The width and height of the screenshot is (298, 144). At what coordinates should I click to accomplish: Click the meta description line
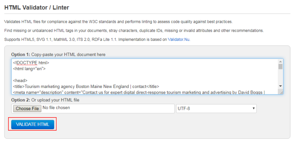[139, 92]
